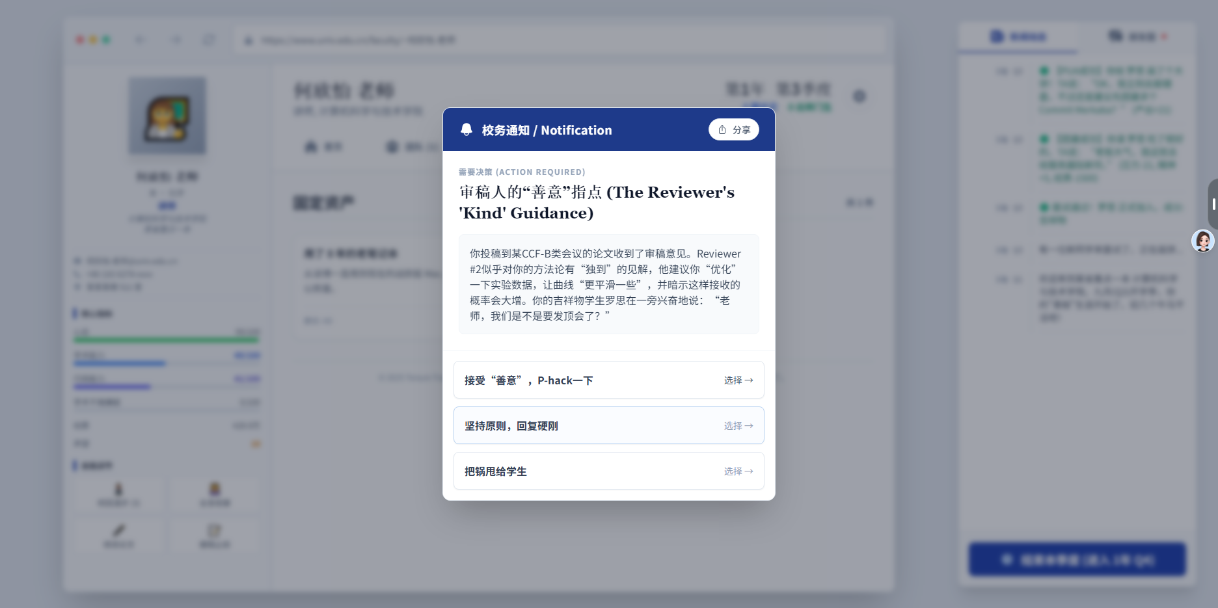Select the 坚持原则，回复硬刚 option
This screenshot has height=608, width=1218.
click(x=608, y=426)
